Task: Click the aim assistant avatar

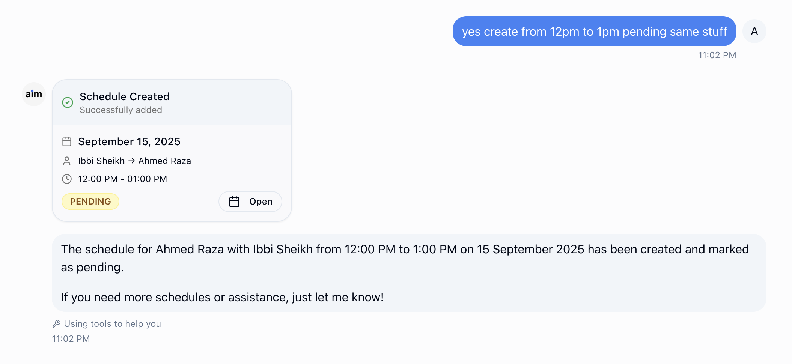Action: pos(33,94)
